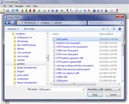
Task: Click the single blue left arrow icon
Action: pyautogui.click(x=49, y=11)
